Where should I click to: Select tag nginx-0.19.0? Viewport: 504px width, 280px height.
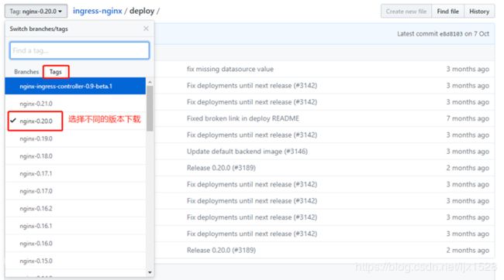tap(75, 138)
